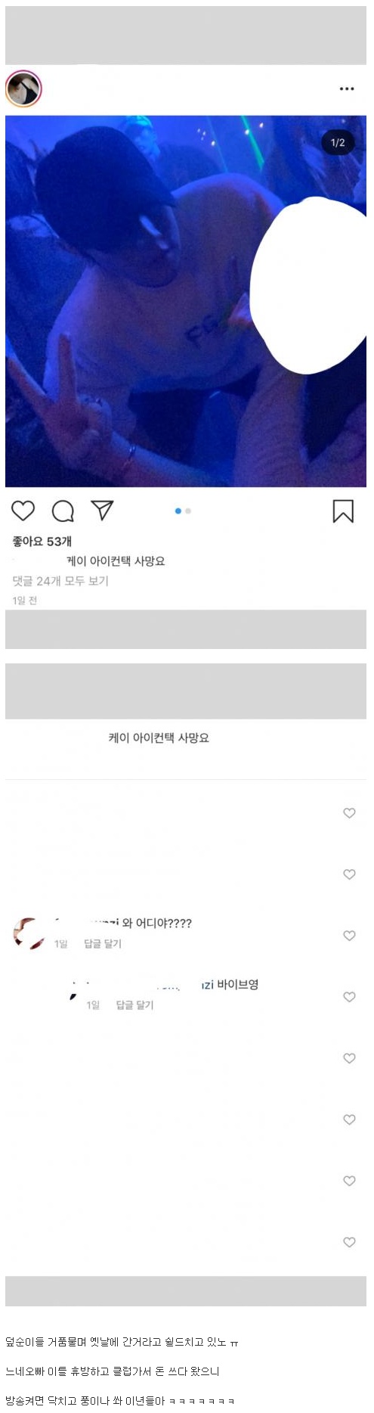Like the "바이브영" reply comment

pos(349,997)
